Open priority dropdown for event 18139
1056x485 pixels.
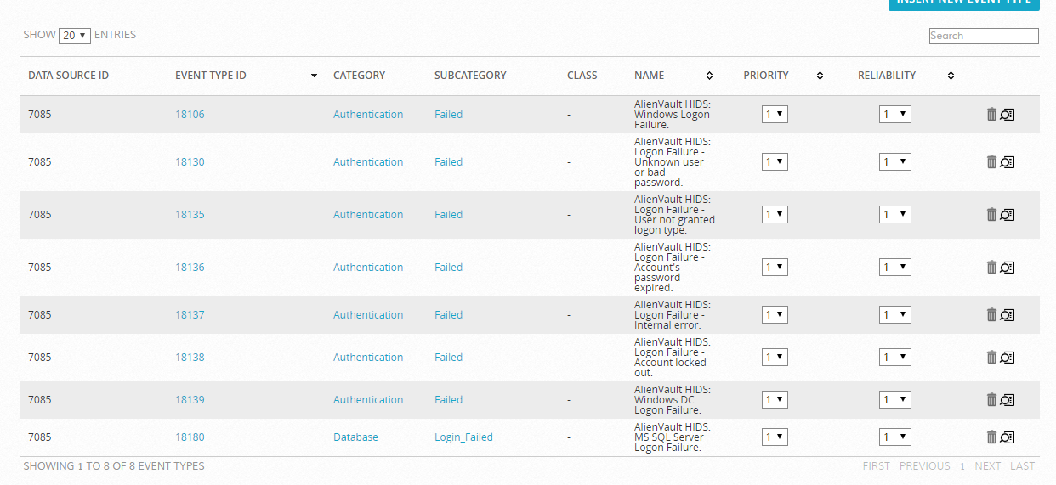(775, 399)
